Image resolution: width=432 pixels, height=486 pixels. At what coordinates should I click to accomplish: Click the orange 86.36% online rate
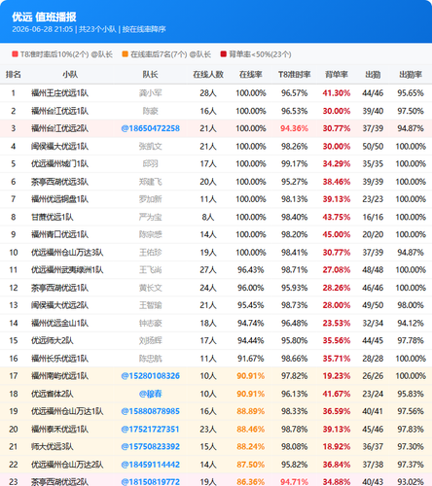(x=251, y=482)
